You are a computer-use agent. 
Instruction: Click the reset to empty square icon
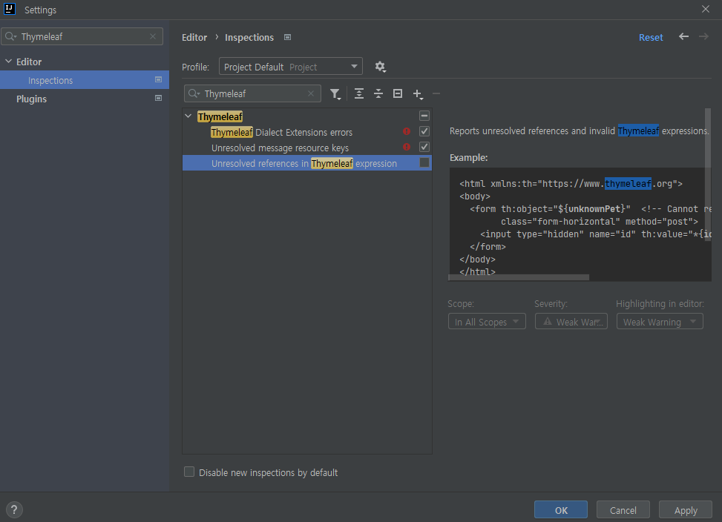click(x=398, y=94)
